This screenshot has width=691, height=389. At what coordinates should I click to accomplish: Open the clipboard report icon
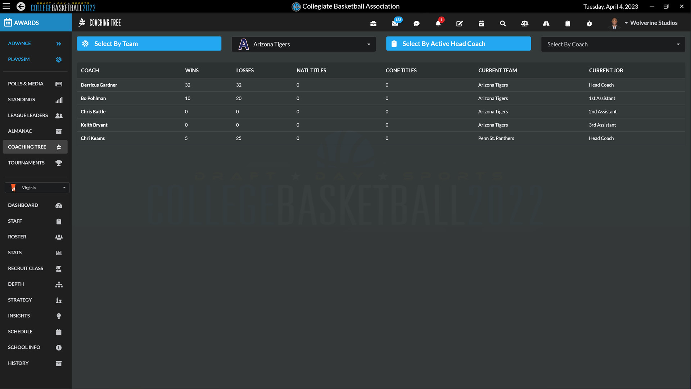[568, 23]
